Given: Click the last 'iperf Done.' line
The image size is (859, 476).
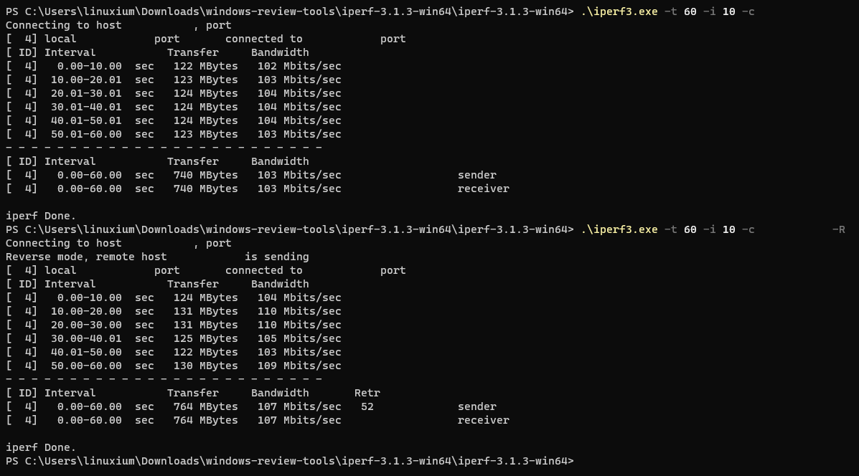Looking at the screenshot, I should coord(41,447).
